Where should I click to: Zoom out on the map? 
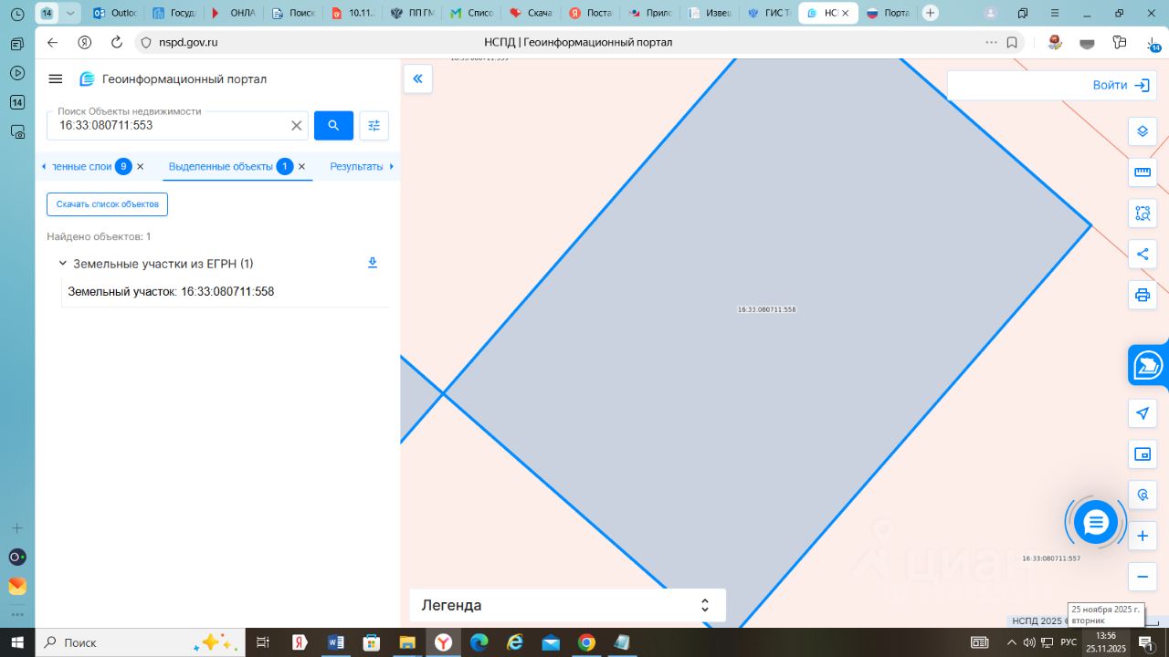click(x=1143, y=577)
